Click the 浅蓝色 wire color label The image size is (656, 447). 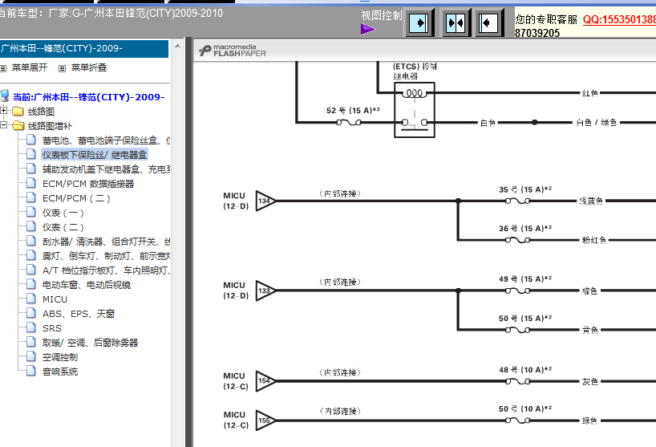[591, 201]
